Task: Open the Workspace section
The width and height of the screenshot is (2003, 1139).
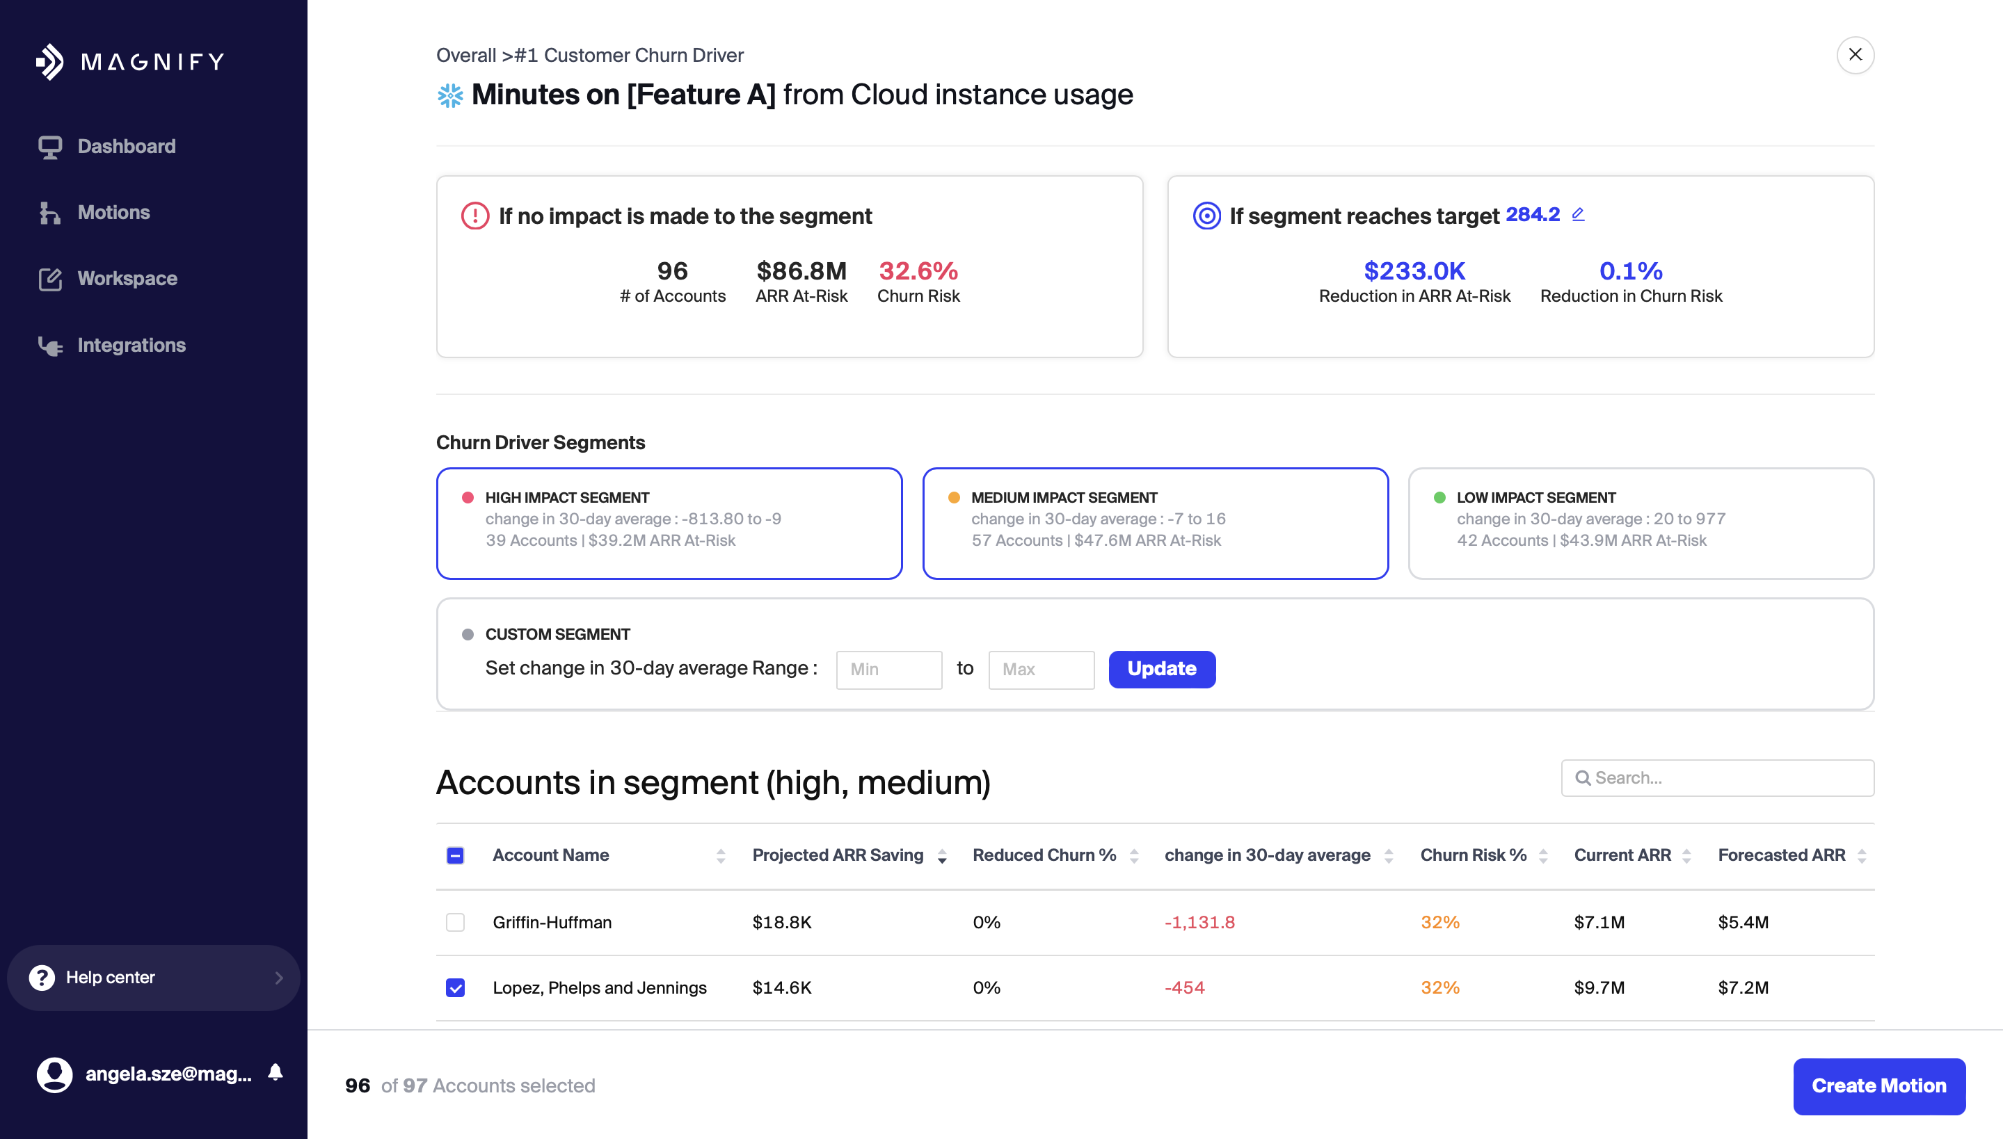Action: point(127,278)
